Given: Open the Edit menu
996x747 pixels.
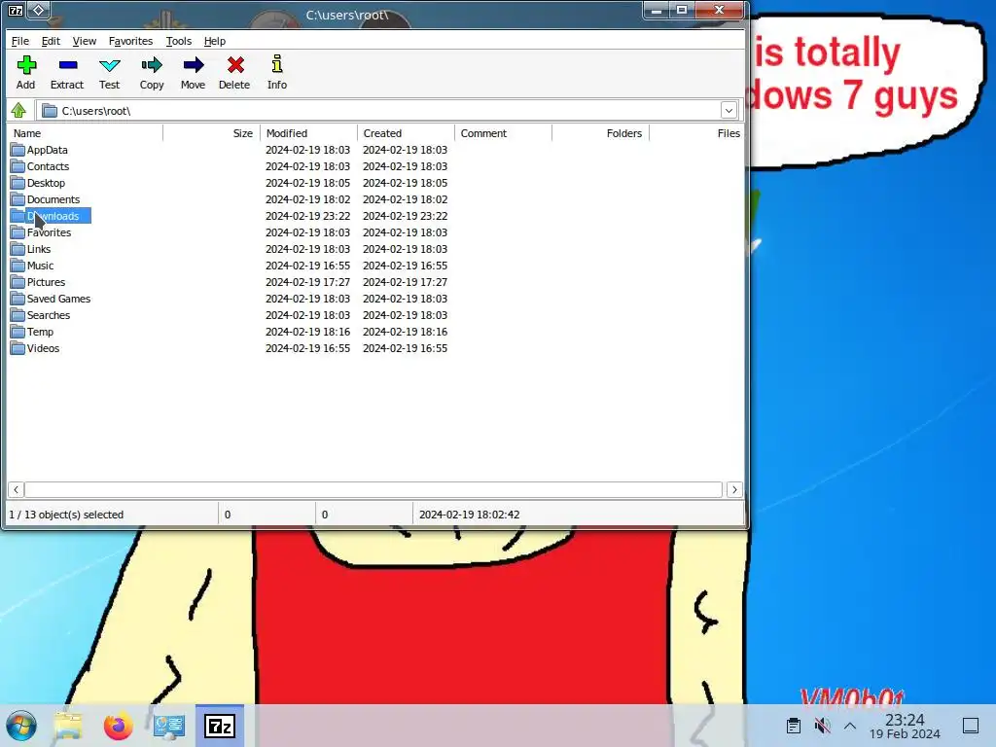Looking at the screenshot, I should tap(51, 41).
